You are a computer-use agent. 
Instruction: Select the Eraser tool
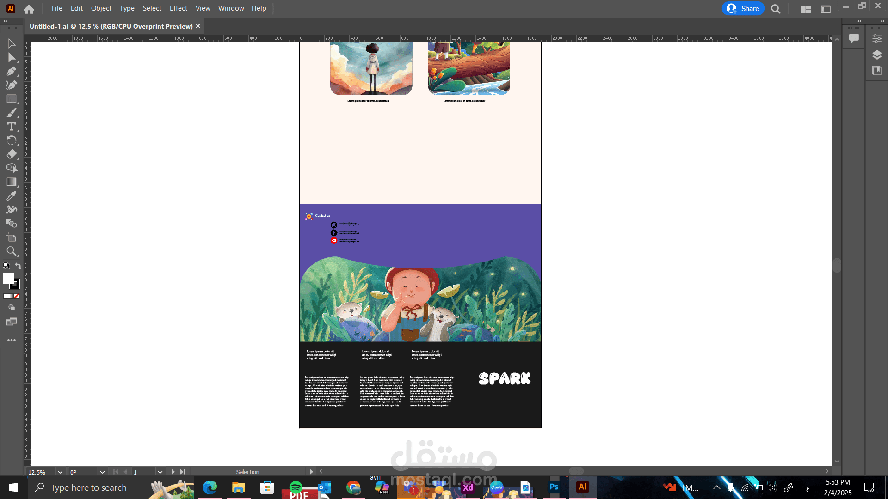[x=12, y=154]
